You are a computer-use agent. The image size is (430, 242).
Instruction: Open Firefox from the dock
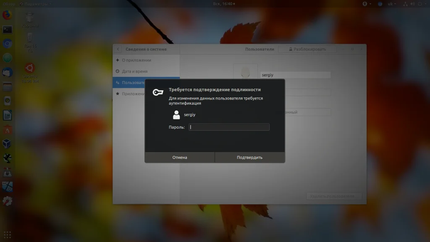click(x=8, y=15)
